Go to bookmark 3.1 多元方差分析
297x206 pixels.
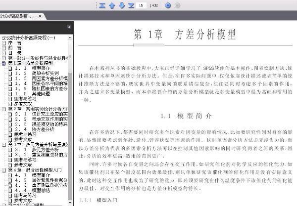37,150
